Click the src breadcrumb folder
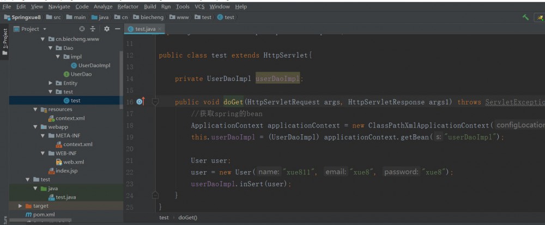Image resolution: width=545 pixels, height=225 pixels. pyautogui.click(x=53, y=17)
